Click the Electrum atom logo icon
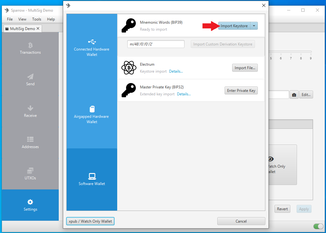 129,68
